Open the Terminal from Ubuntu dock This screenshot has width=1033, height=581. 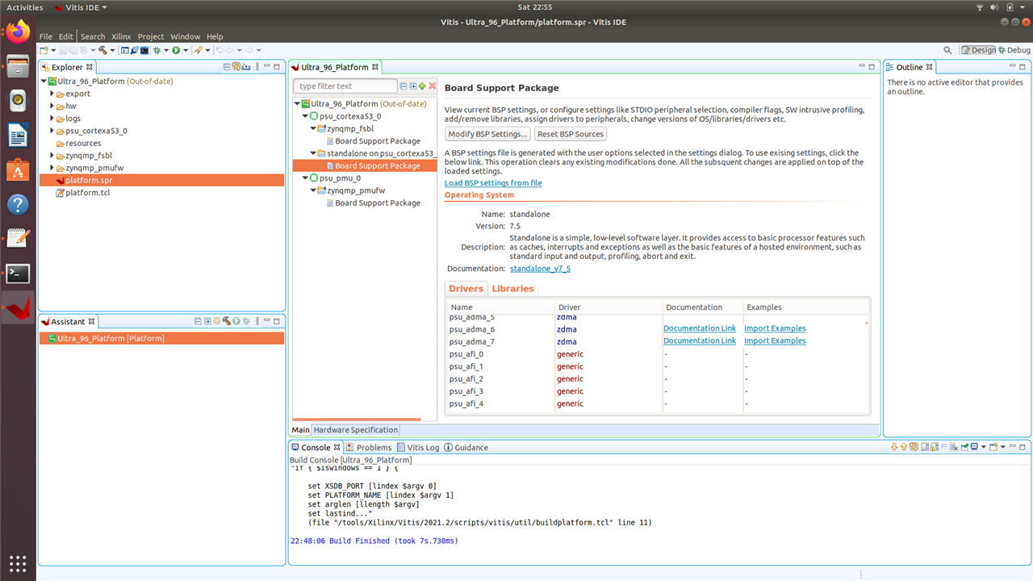[x=18, y=273]
